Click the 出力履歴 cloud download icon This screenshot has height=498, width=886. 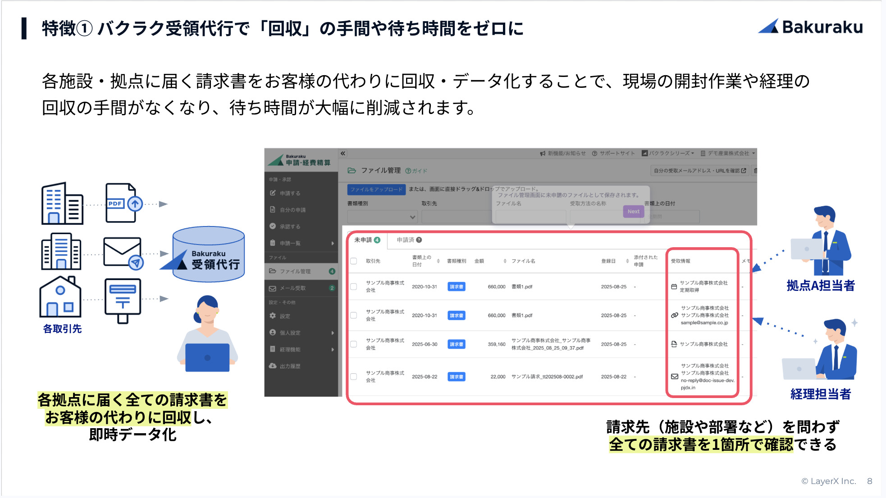click(x=273, y=366)
